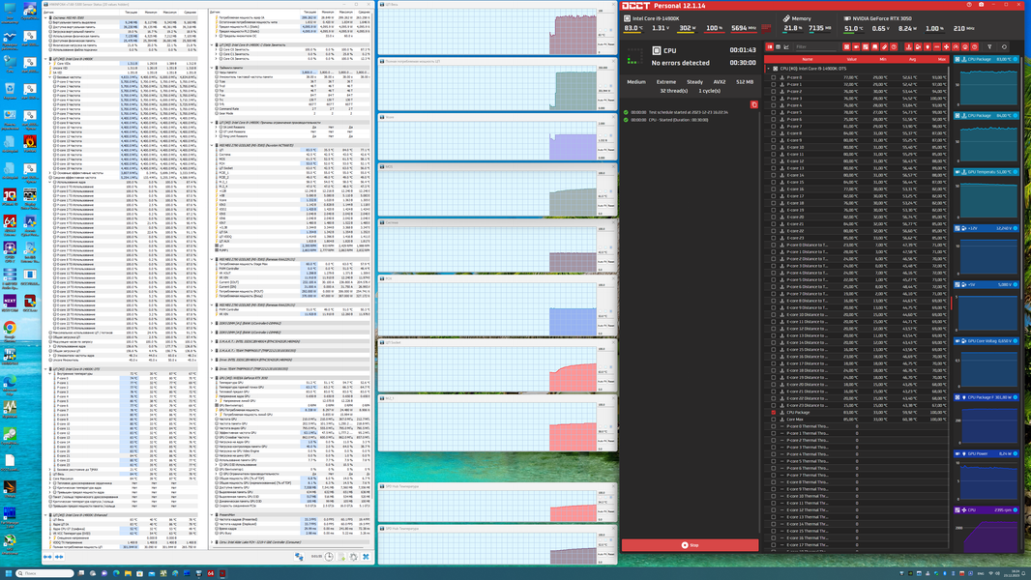This screenshot has width=1031, height=580.
Task: Collapse the Intel Core i9-14900K Enhanced group in HWiNFO
Action: [45, 515]
